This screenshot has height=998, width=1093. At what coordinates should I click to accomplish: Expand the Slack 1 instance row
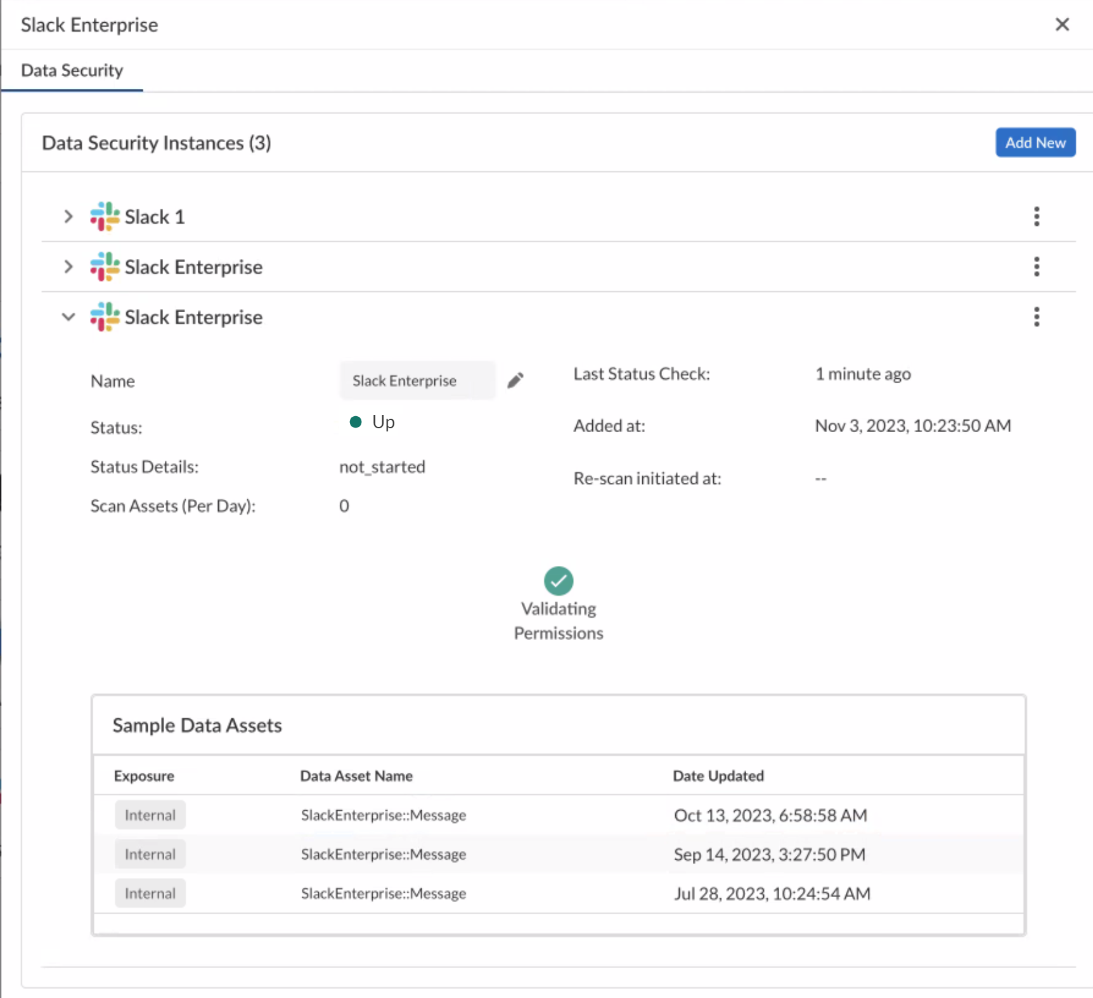point(68,216)
